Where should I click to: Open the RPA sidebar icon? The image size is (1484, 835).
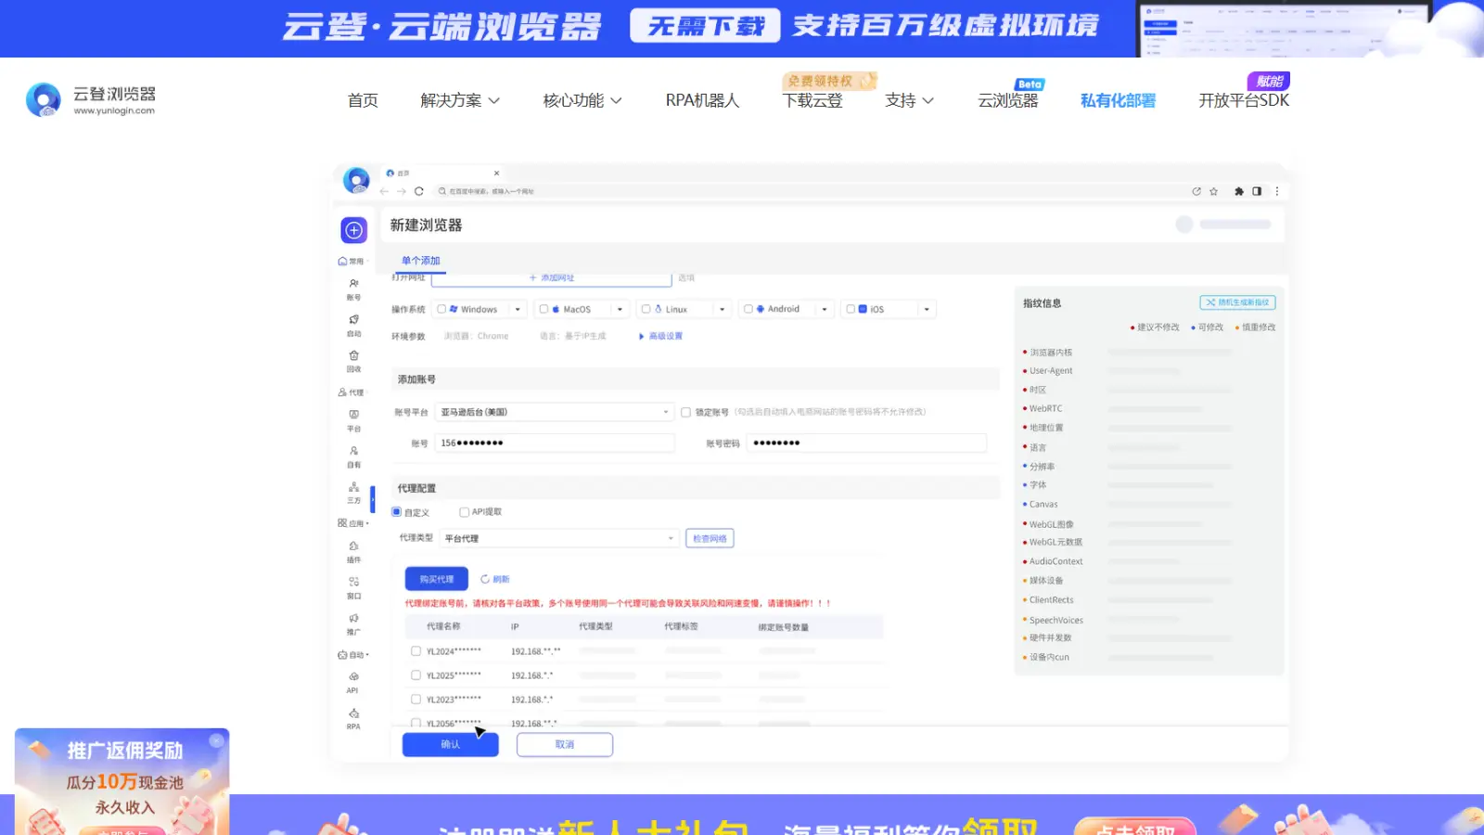click(x=353, y=714)
